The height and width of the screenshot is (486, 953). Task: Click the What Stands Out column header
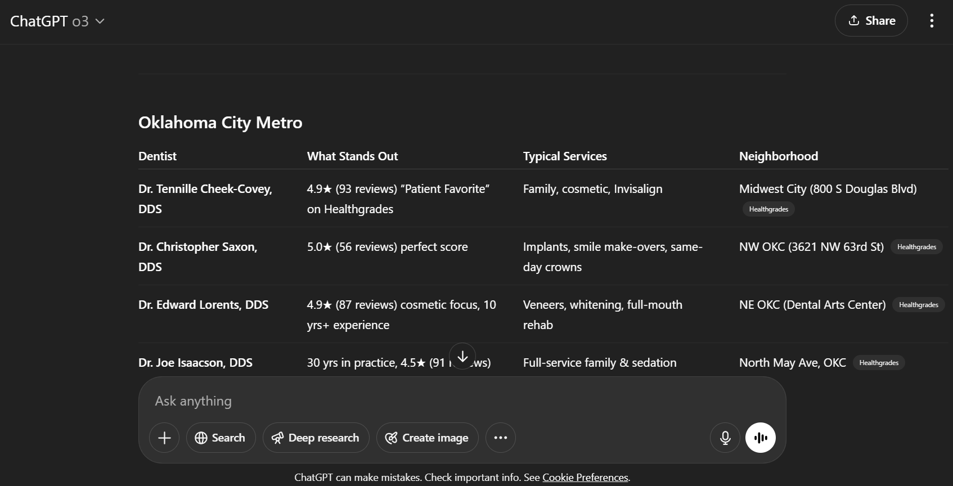tap(352, 156)
